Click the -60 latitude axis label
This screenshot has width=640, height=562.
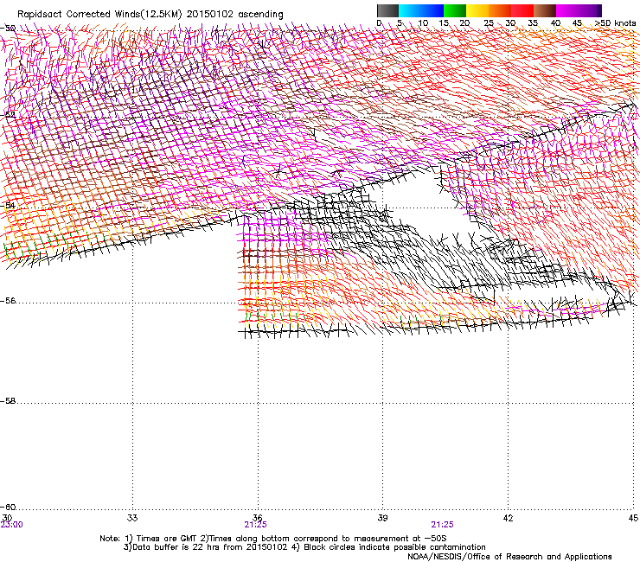coord(8,508)
